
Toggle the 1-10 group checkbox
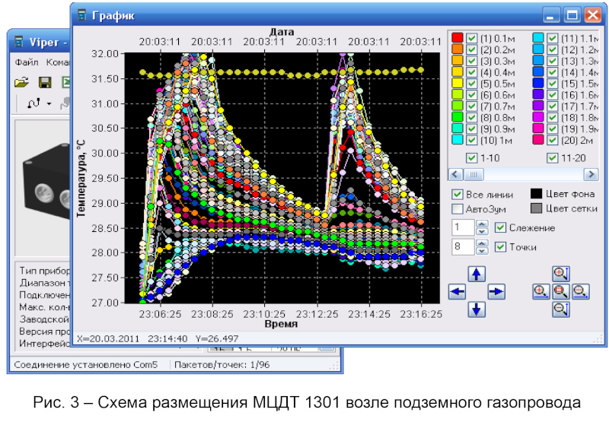471,158
